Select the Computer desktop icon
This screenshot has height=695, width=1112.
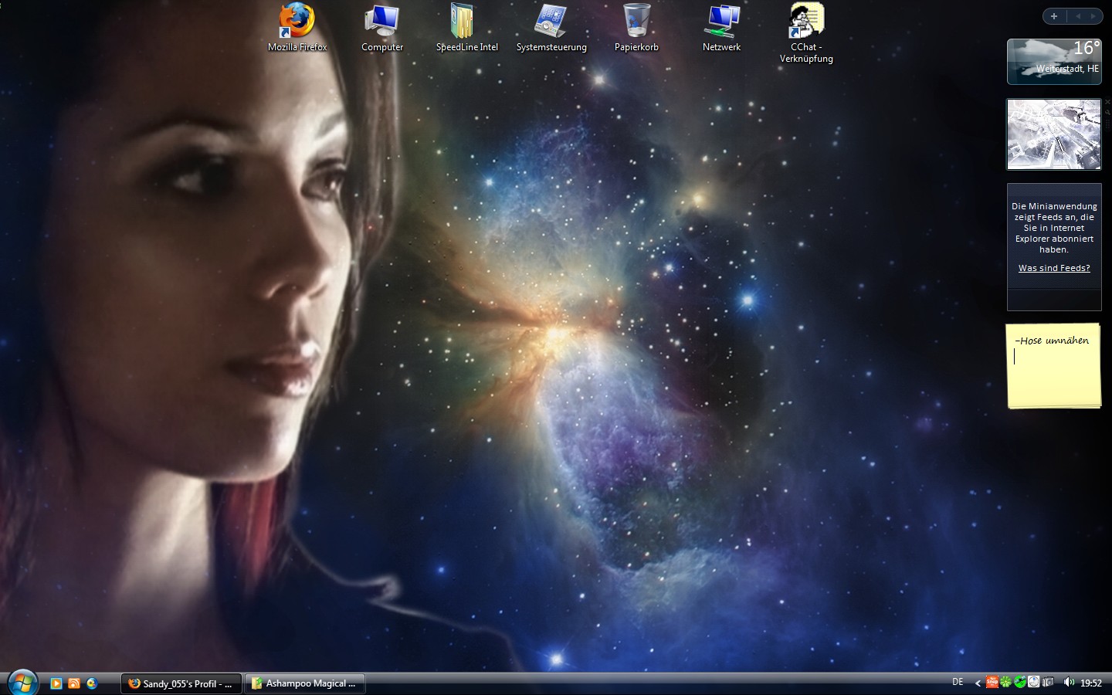(382, 23)
